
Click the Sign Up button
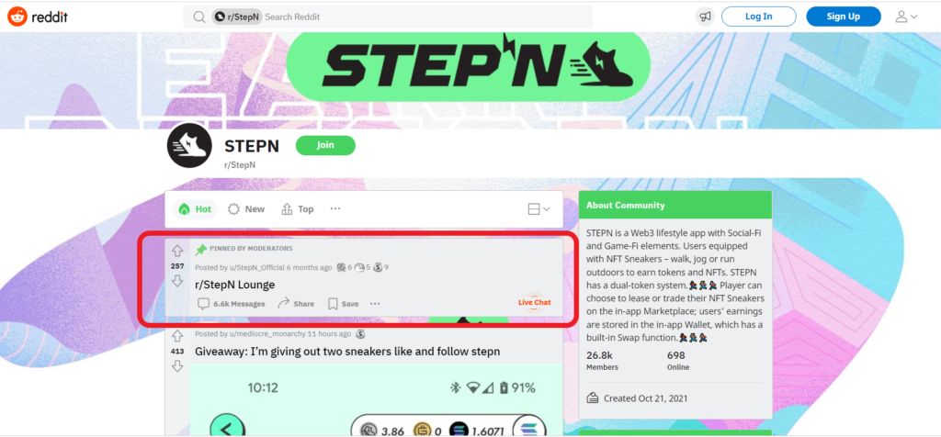[x=844, y=17]
